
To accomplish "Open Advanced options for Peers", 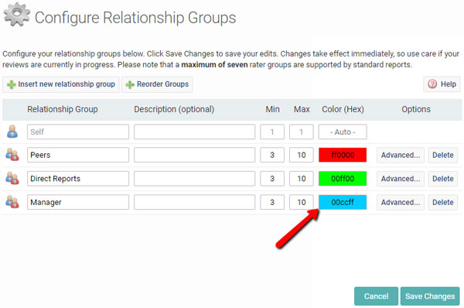I will (x=401, y=156).
